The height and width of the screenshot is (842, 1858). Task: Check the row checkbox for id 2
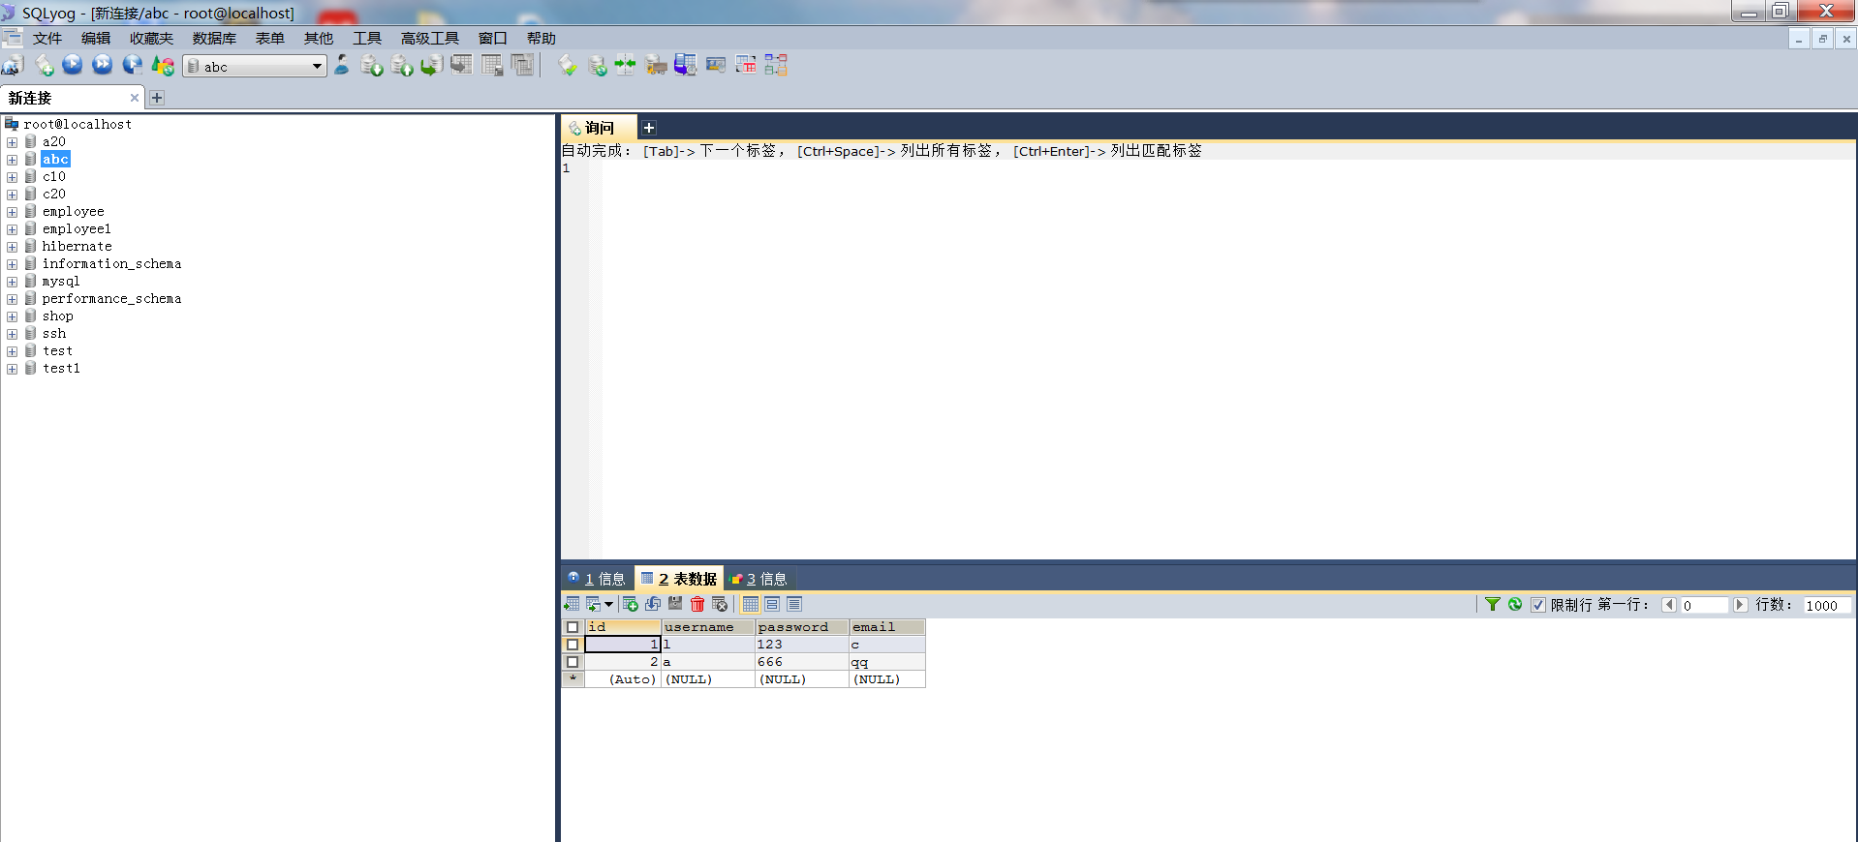[x=573, y=662]
